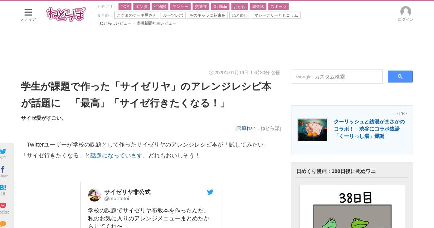Open the 38日目 comic image
Viewport: 434px width, 228px height.
tap(352, 207)
